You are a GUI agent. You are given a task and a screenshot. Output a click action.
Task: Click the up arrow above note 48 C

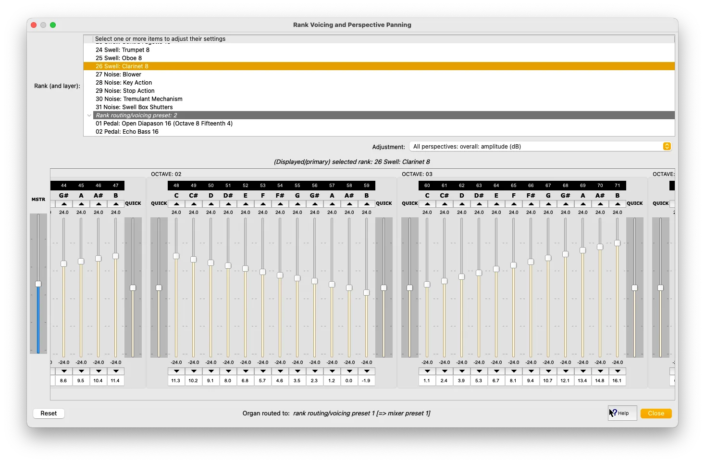(x=176, y=204)
